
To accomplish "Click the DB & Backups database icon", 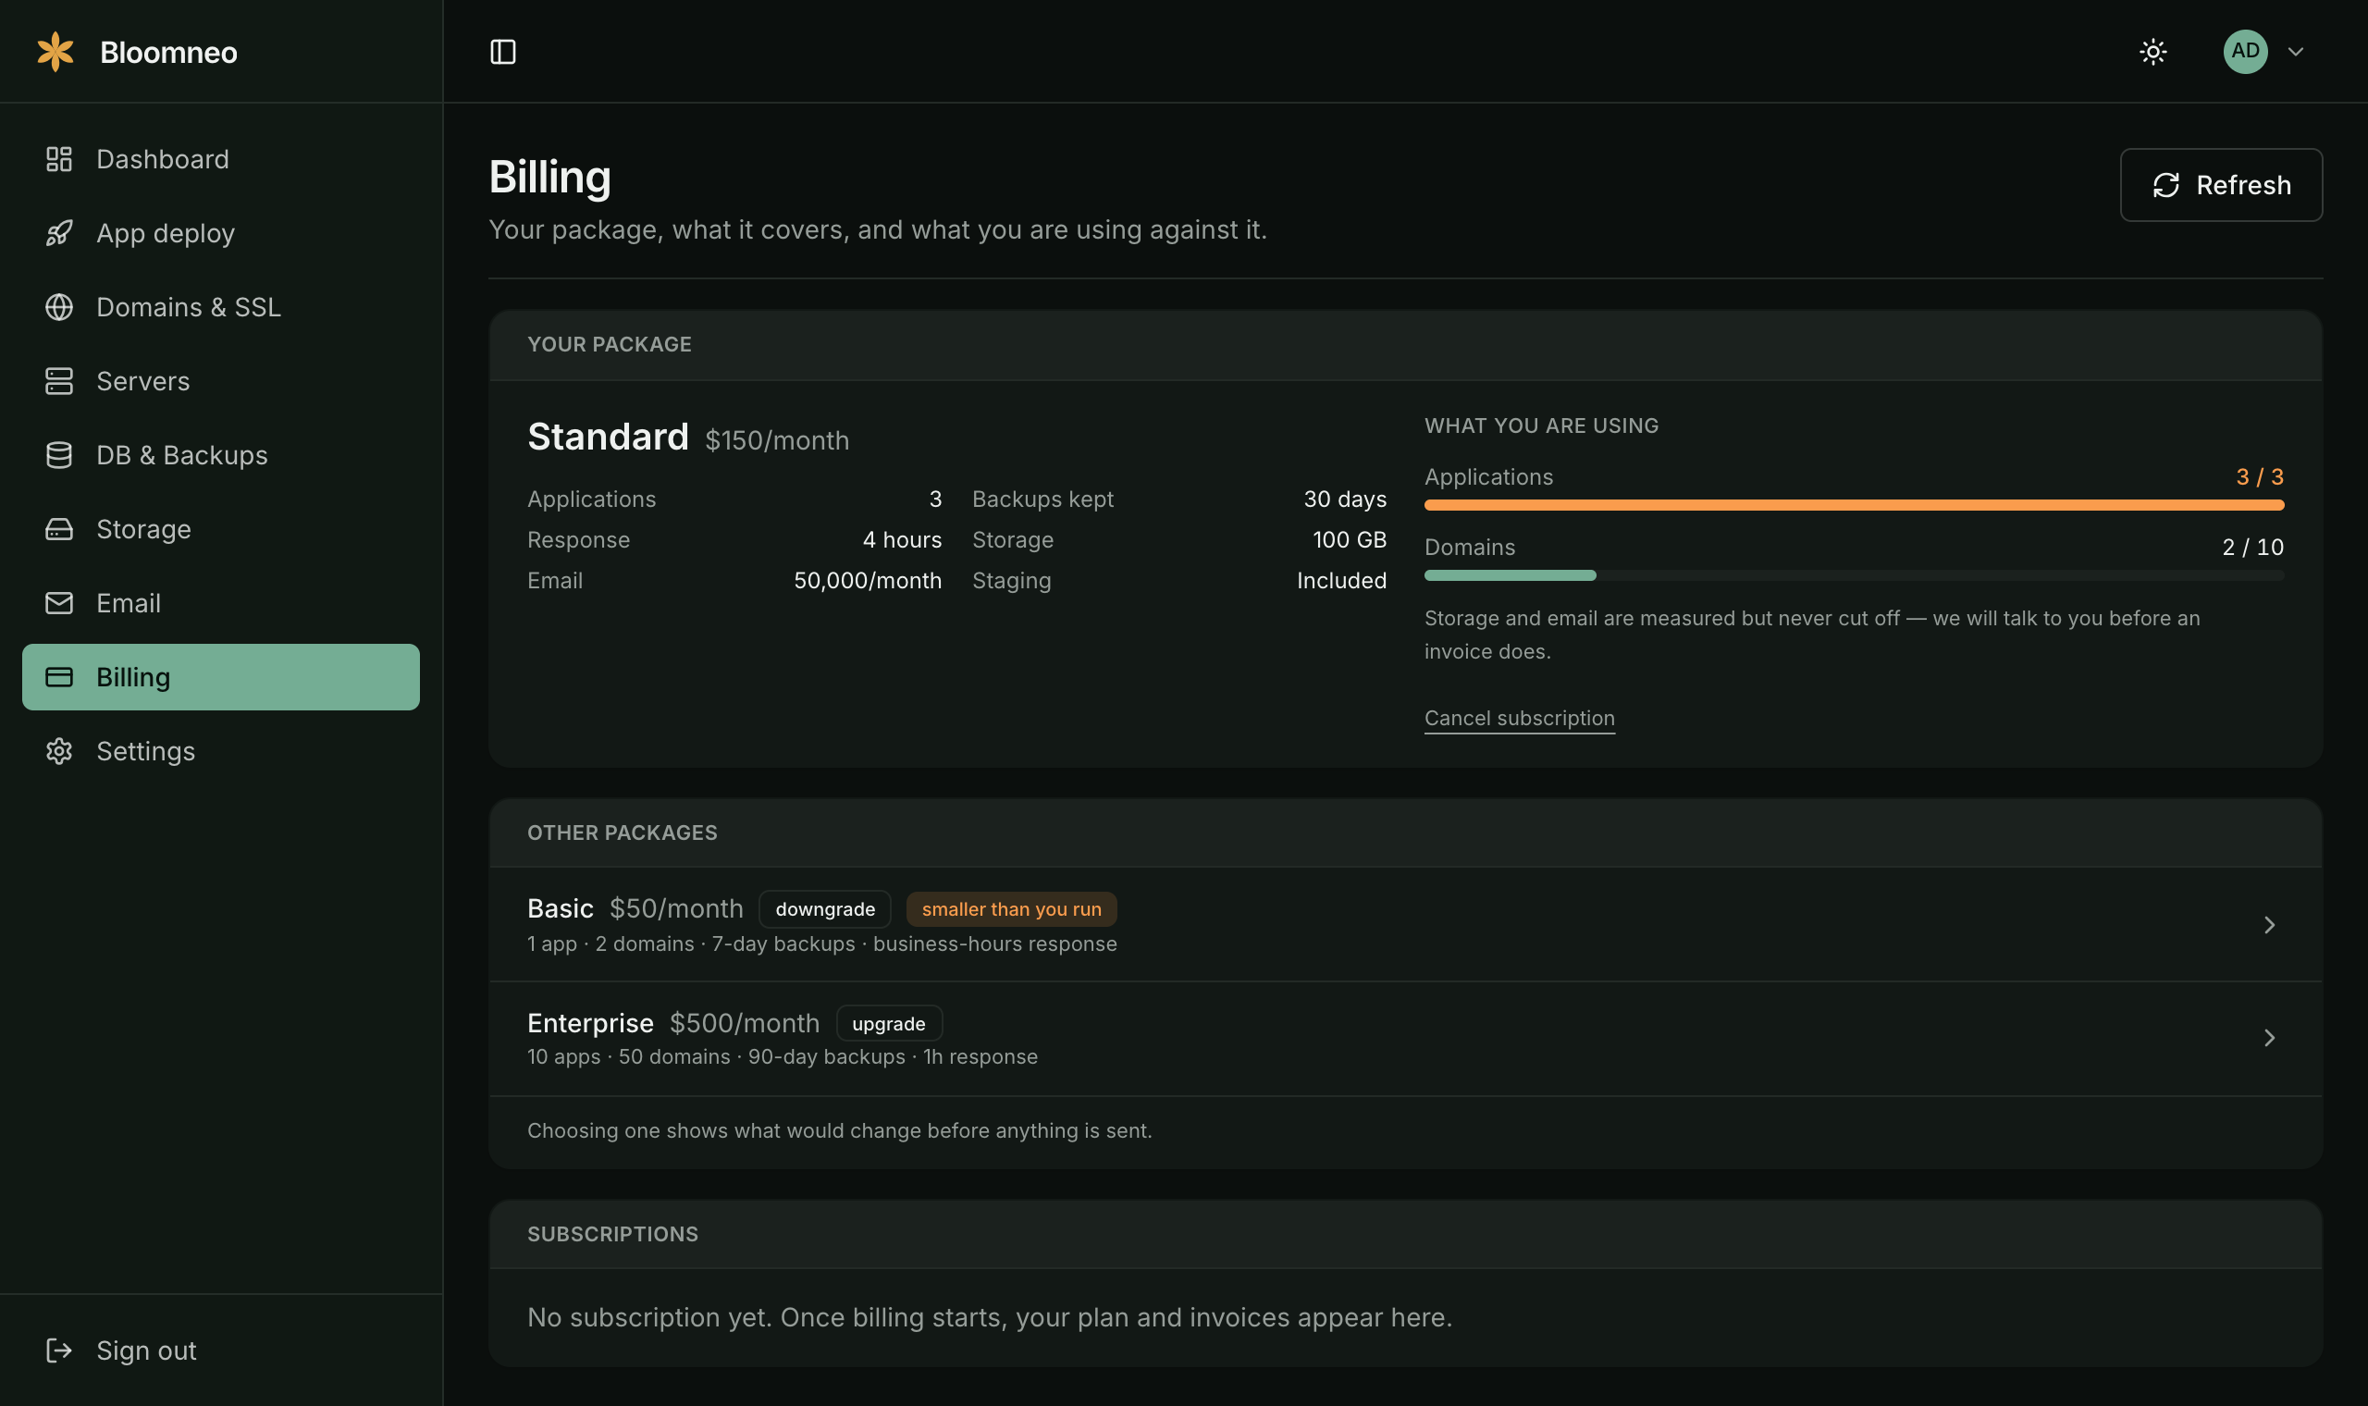I will (x=58, y=455).
